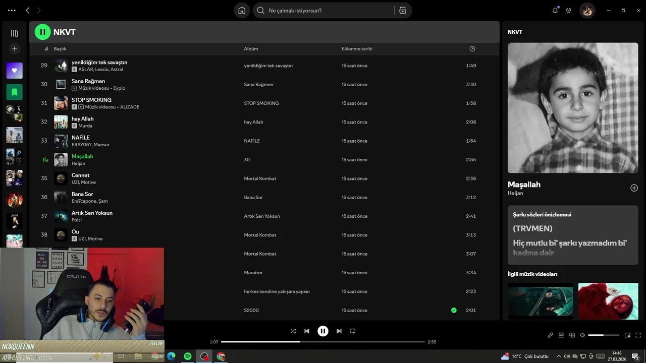Screen dimensions: 646x363
Task: Open the Murda artist link under hay Allah
Action: pos(85,126)
